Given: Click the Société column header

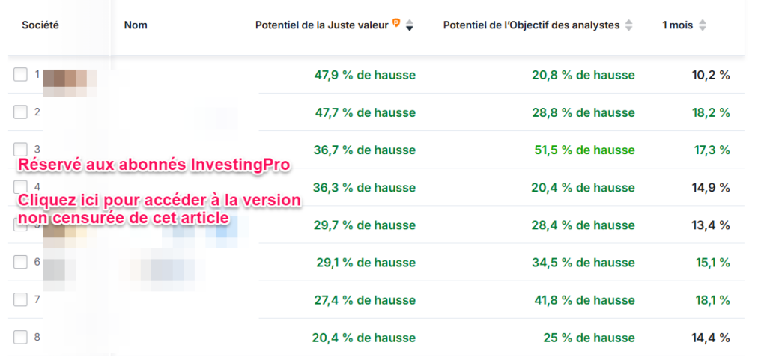Looking at the screenshot, I should [x=40, y=25].
